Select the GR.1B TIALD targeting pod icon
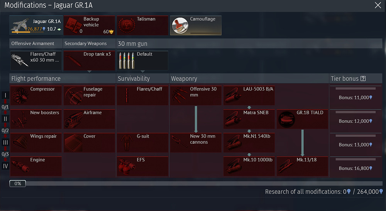The image size is (386, 211). click(286, 120)
